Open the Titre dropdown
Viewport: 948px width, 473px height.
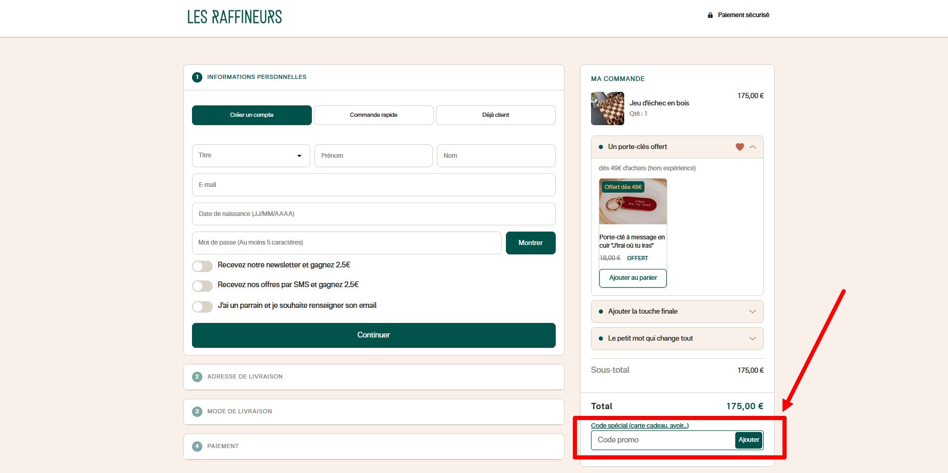[251, 156]
